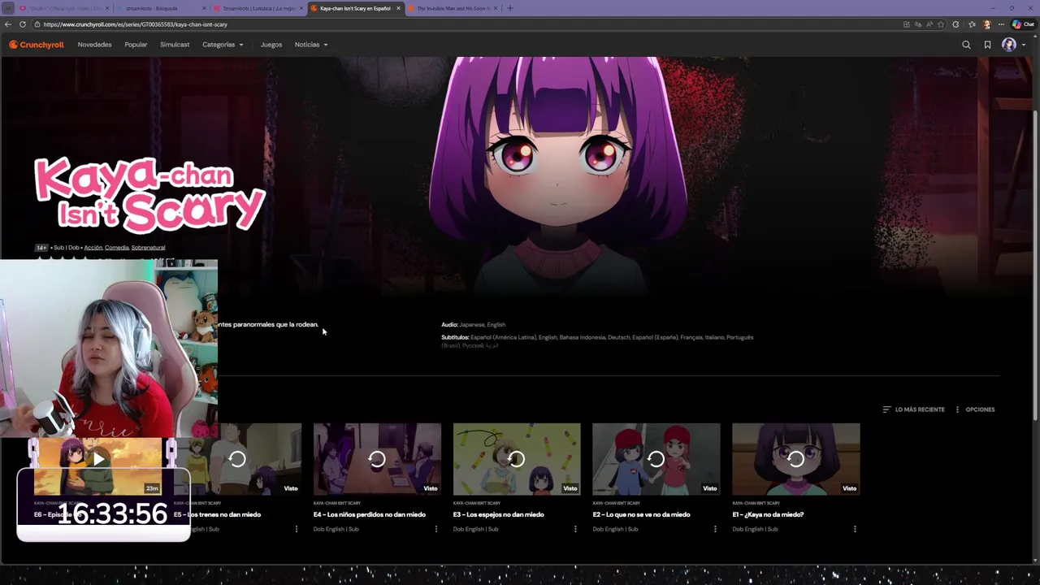Open the Sobrenatural genre link
Screen dimensions: 1040x585
(148, 248)
